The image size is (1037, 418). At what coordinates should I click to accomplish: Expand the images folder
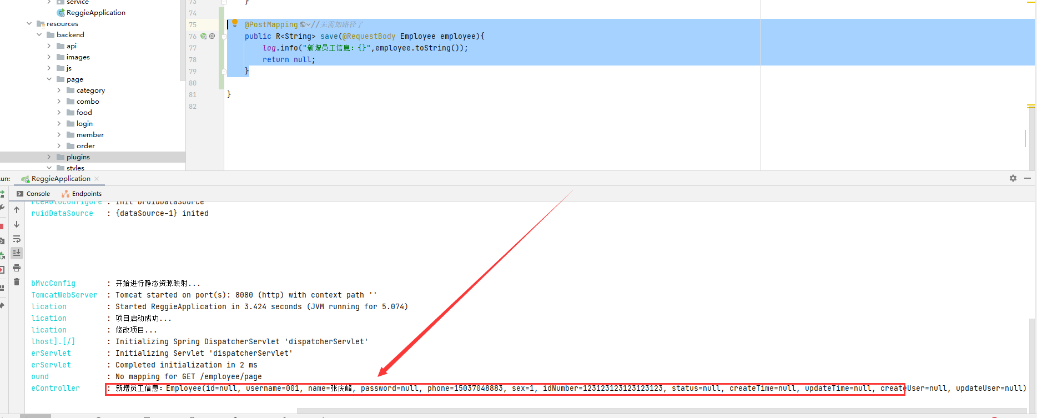pos(49,57)
